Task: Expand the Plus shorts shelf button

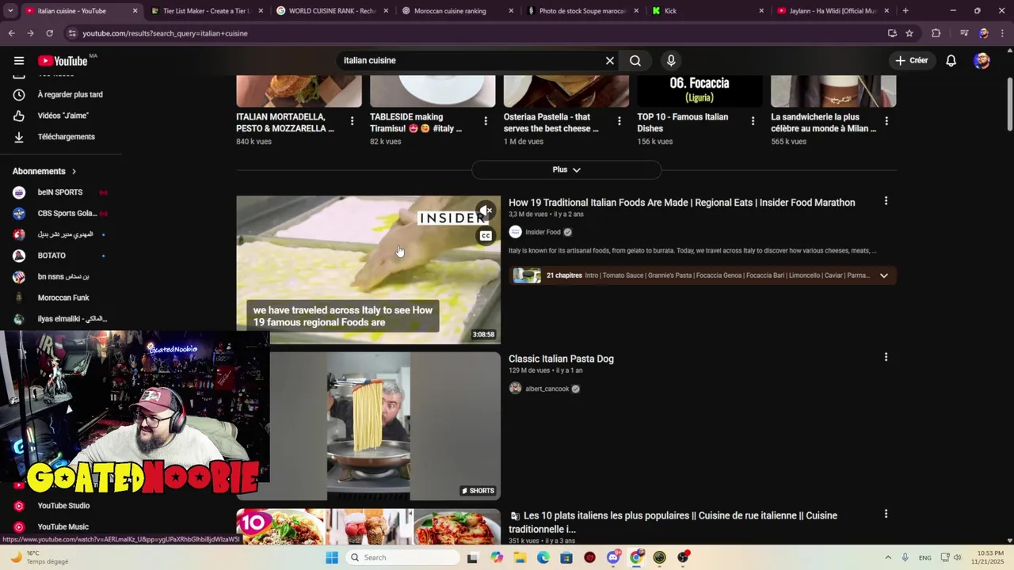Action: tap(566, 169)
